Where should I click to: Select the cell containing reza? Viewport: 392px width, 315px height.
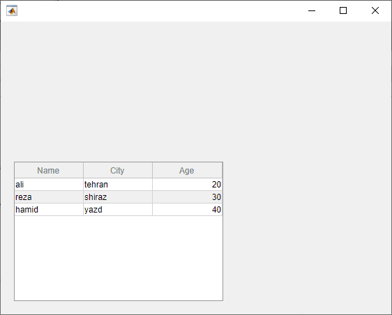49,197
